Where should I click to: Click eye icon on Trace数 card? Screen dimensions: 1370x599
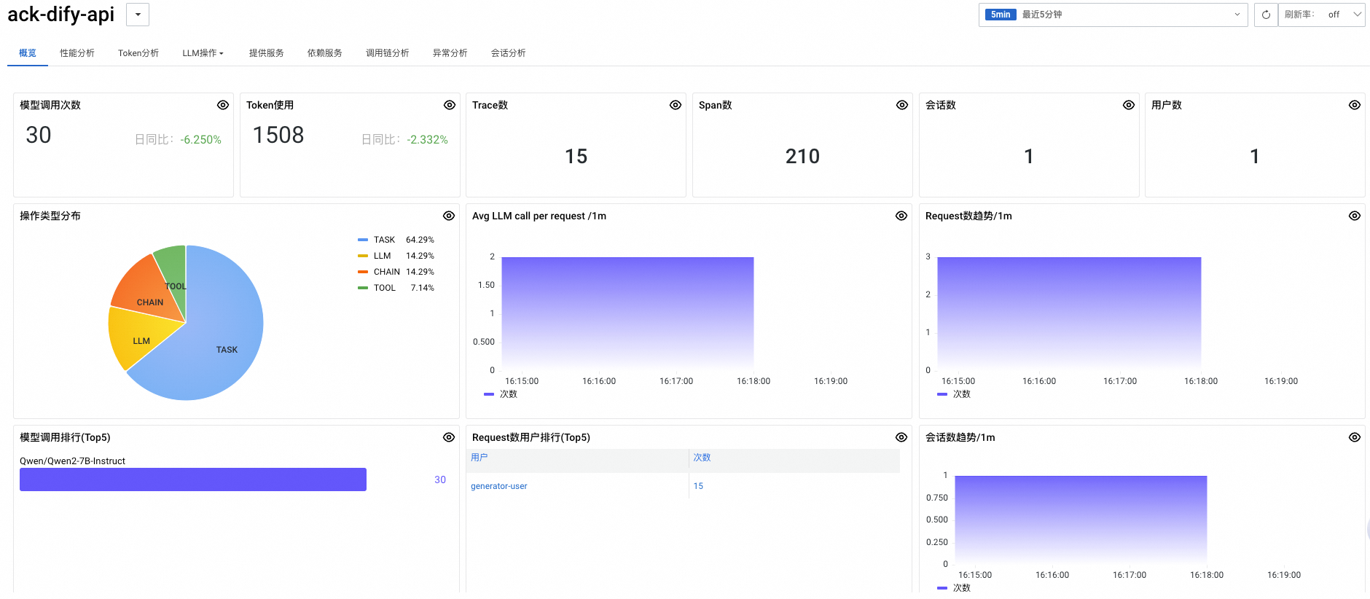point(676,105)
